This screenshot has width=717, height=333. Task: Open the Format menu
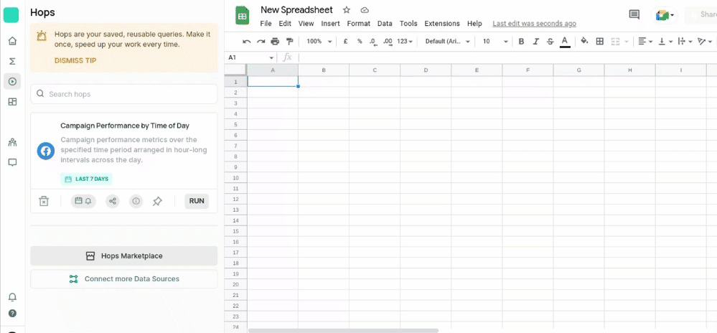click(359, 24)
